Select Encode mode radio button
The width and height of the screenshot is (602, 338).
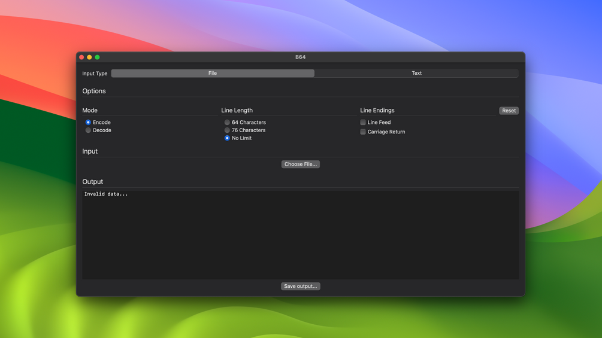tap(88, 122)
